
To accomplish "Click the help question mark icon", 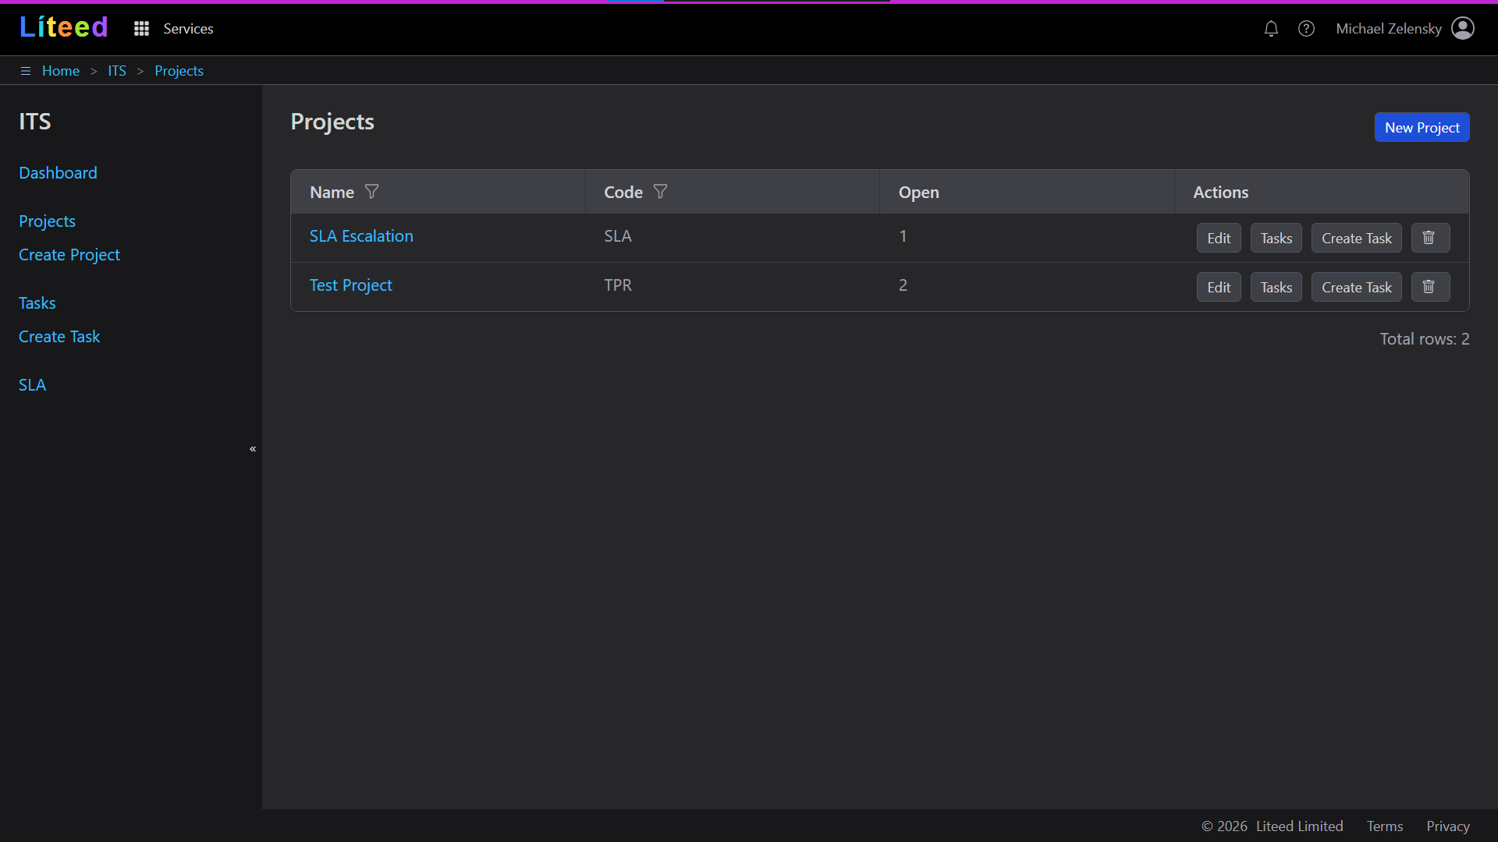I will pos(1306,29).
